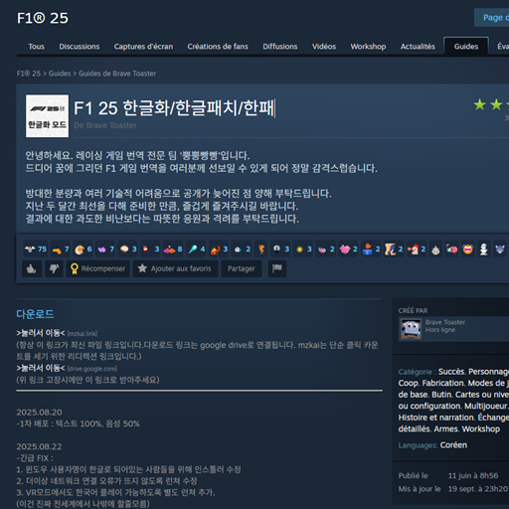
Task: Select the clown reaction award
Action: (435, 250)
